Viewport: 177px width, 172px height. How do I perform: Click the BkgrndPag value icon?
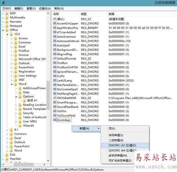pyautogui.click(x=55, y=54)
